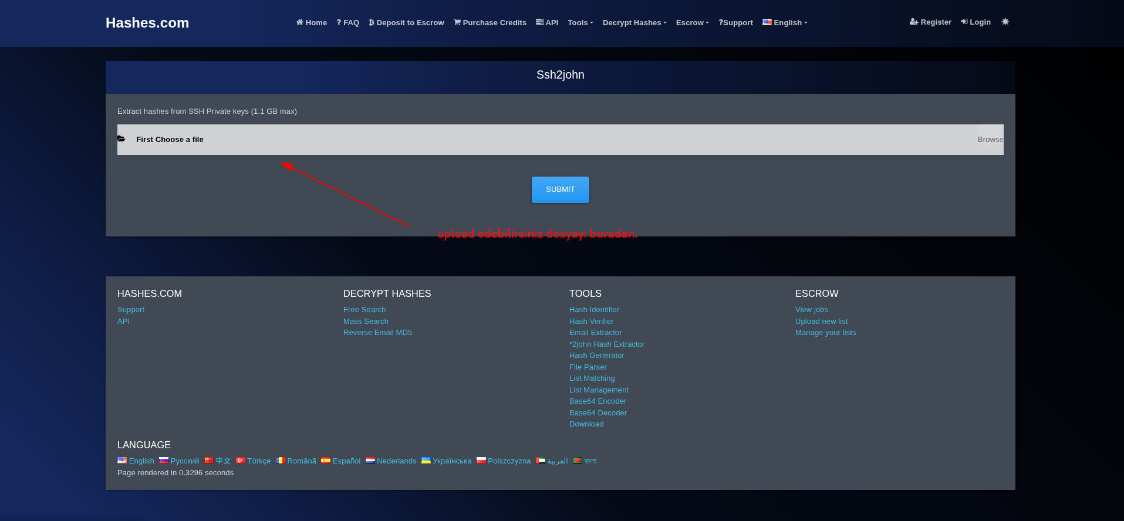Open Download link in Tools

pos(586,424)
